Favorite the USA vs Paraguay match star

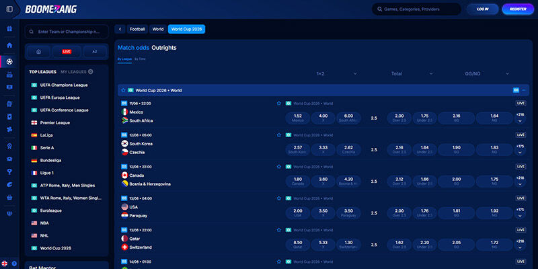point(279,198)
